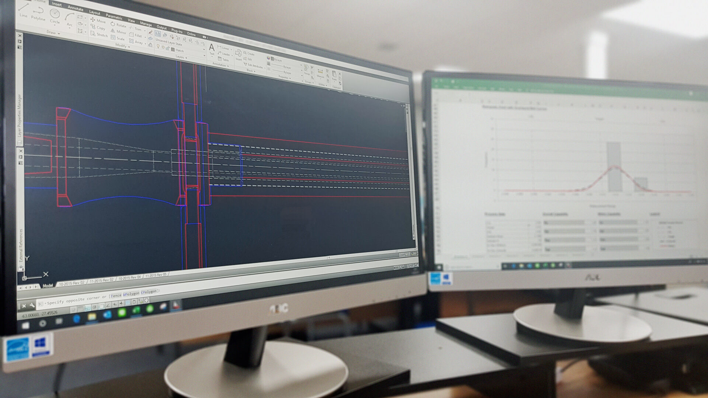Screen dimensions: 708x398
Task: Select the Polyline tool
Action: click(x=38, y=13)
